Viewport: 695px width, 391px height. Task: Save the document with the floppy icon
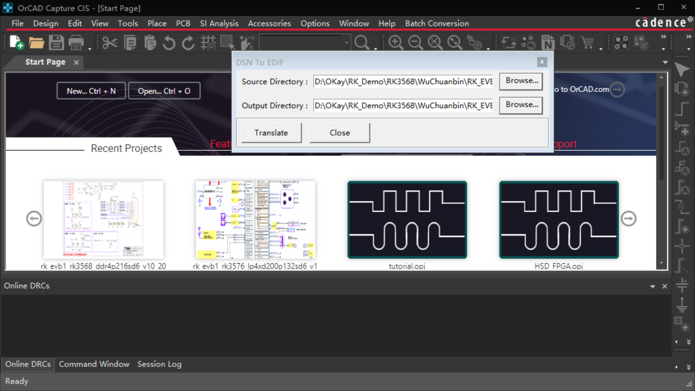pyautogui.click(x=56, y=43)
